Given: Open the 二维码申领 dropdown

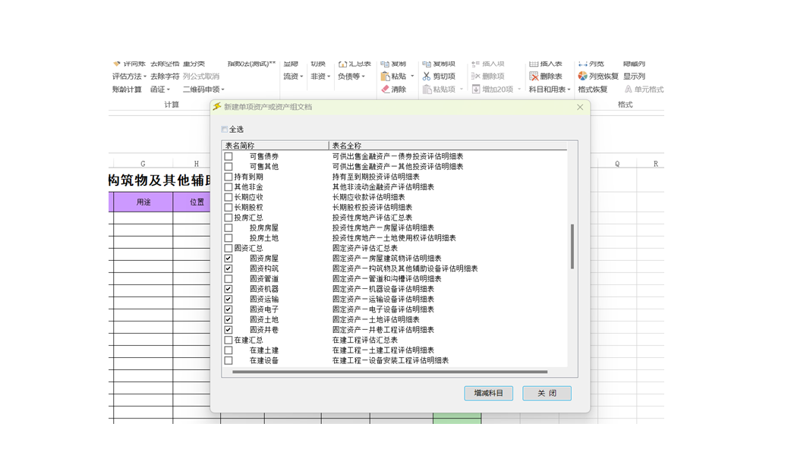Looking at the screenshot, I should (x=203, y=89).
